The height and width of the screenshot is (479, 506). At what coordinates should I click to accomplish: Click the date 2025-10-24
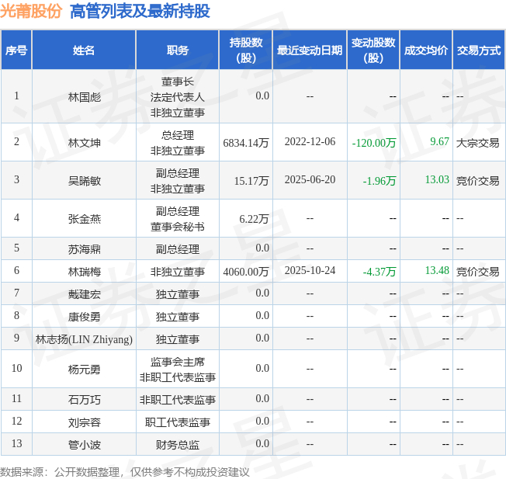(310, 270)
